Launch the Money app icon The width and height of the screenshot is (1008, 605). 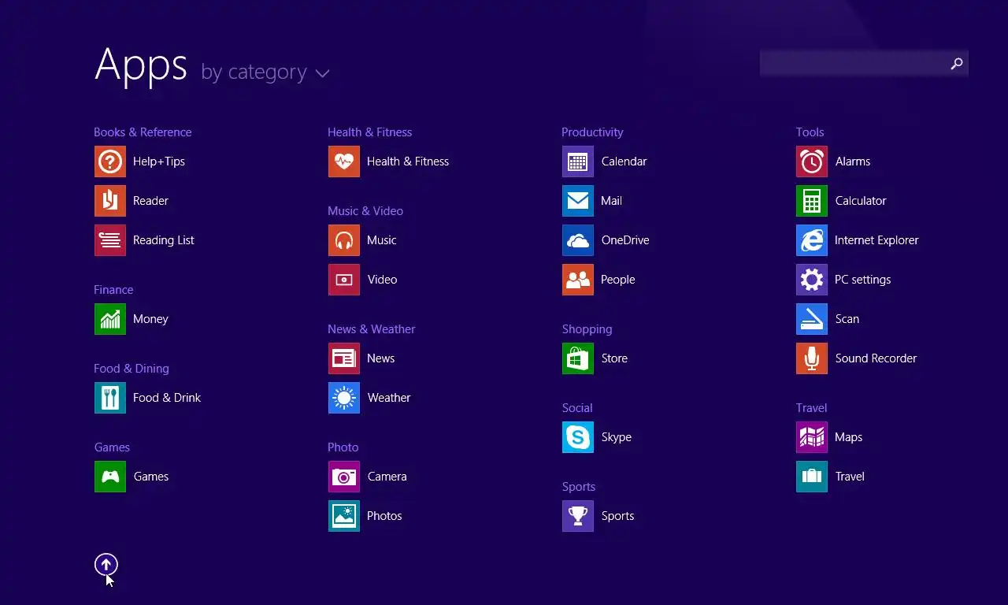click(110, 319)
